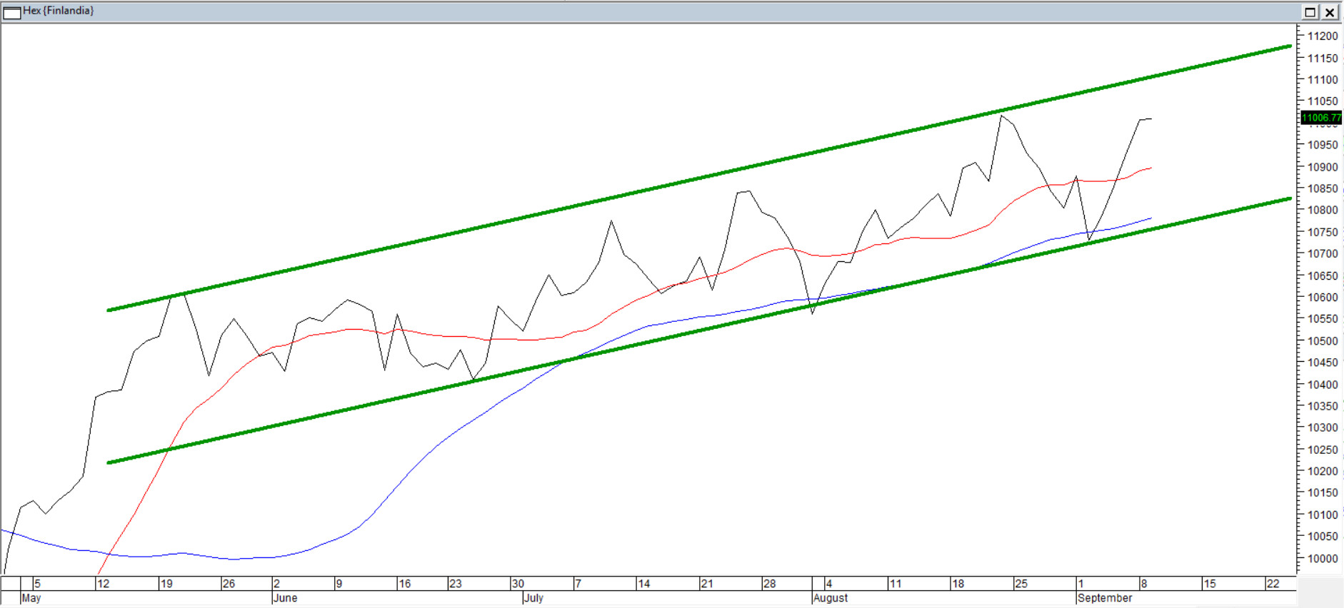Open the chart window system menu icon

(x=12, y=11)
